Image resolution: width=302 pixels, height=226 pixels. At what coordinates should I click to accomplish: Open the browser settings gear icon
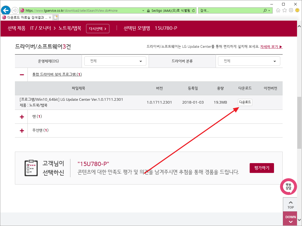click(291, 10)
